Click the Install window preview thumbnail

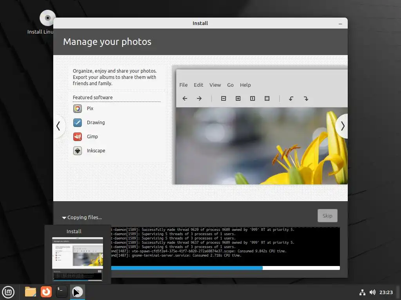coord(78,259)
